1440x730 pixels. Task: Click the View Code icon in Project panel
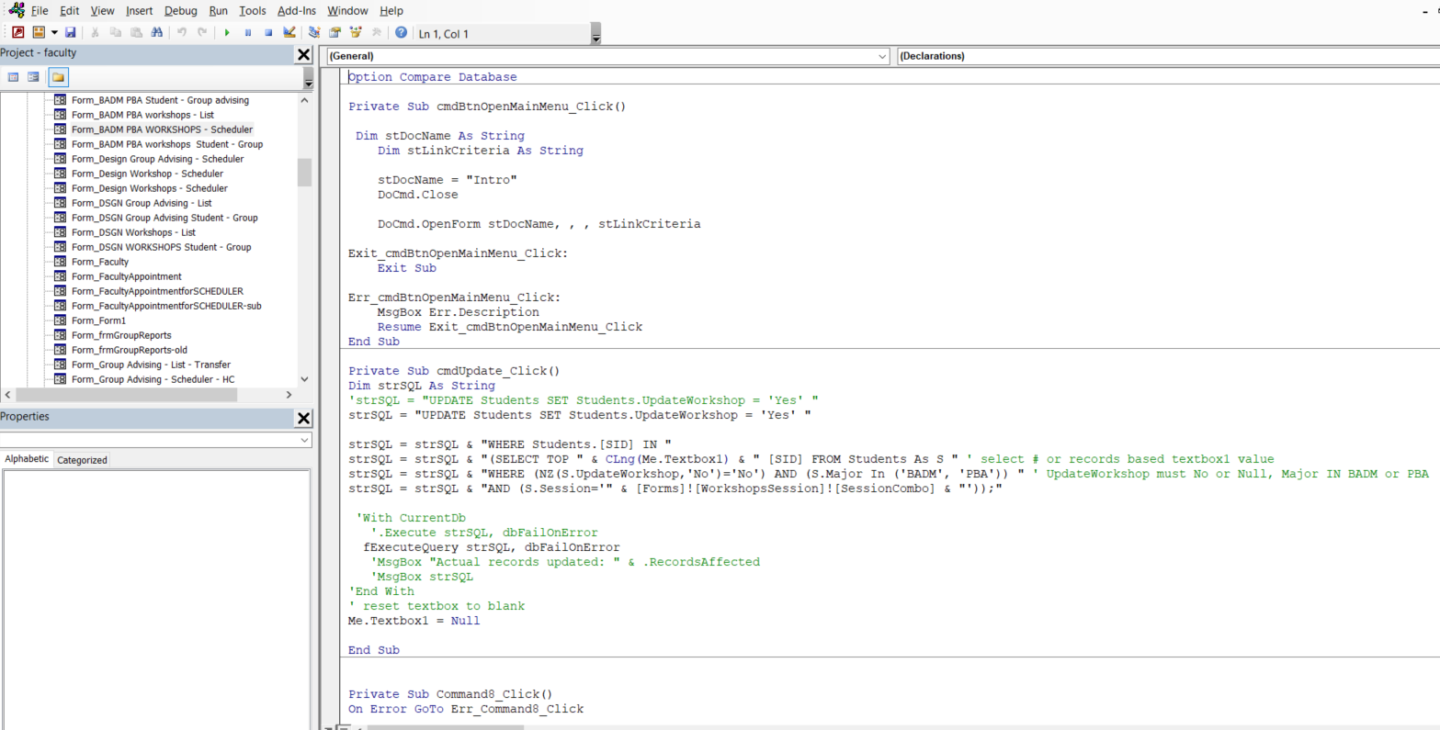pos(13,77)
